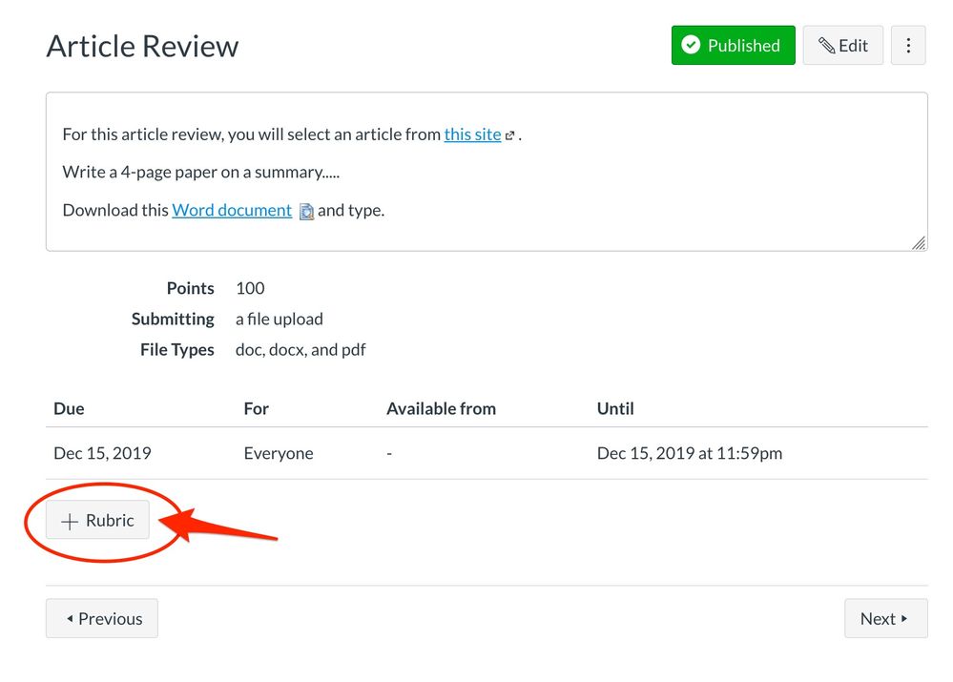The image size is (953, 682).
Task: Click the external link icon after "this site"
Action: click(x=510, y=135)
